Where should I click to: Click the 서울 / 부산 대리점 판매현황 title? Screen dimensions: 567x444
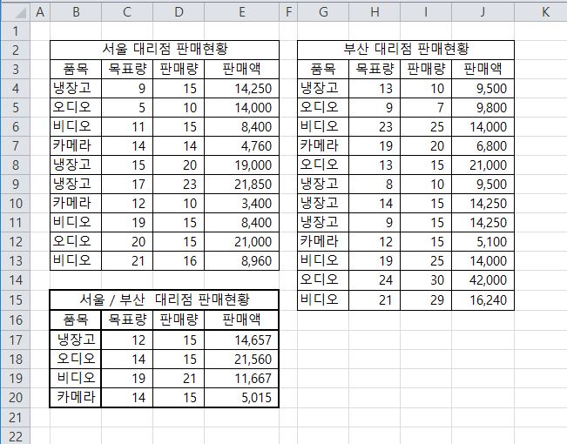pyautogui.click(x=165, y=300)
